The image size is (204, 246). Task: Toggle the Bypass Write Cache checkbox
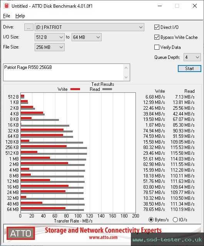point(157,37)
